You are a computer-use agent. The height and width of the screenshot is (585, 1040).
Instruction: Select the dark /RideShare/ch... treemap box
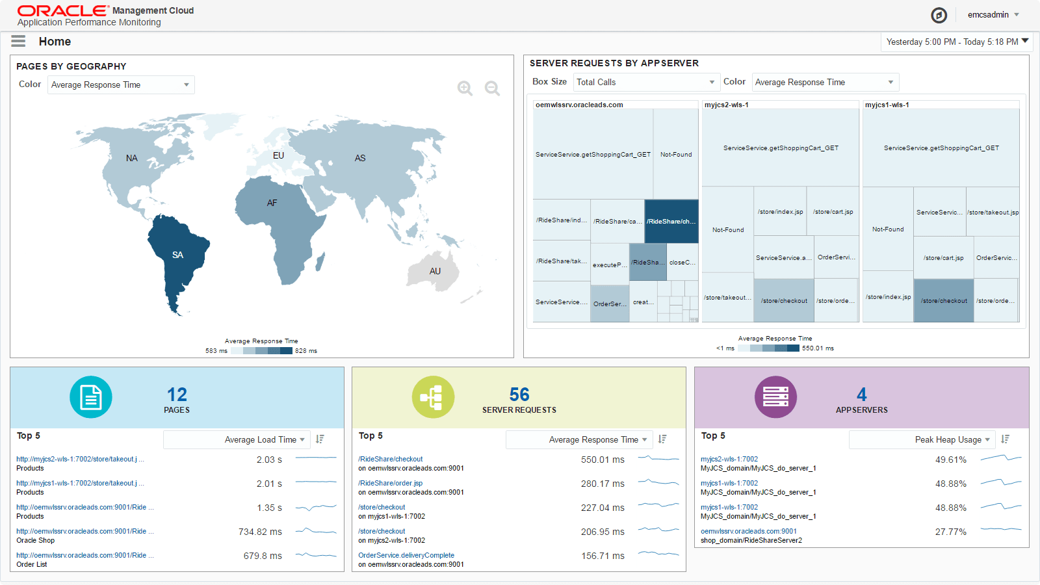pyautogui.click(x=671, y=222)
